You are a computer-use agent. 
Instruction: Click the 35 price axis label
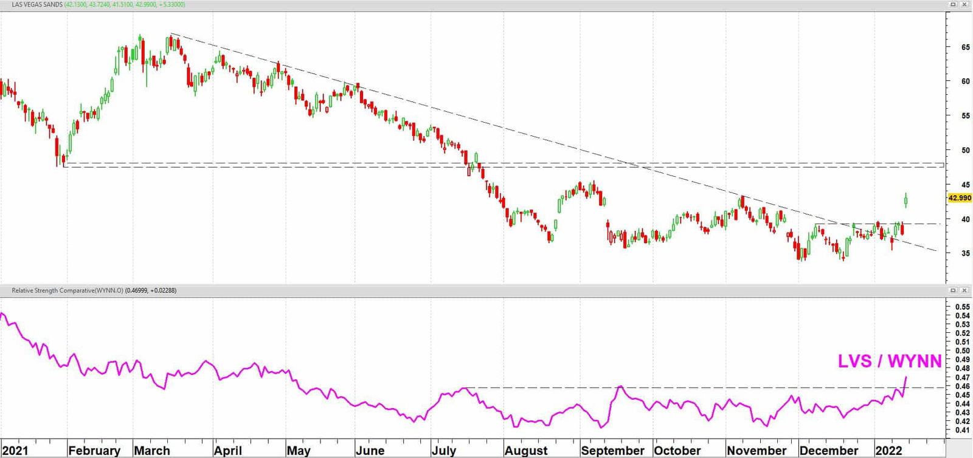pos(965,253)
